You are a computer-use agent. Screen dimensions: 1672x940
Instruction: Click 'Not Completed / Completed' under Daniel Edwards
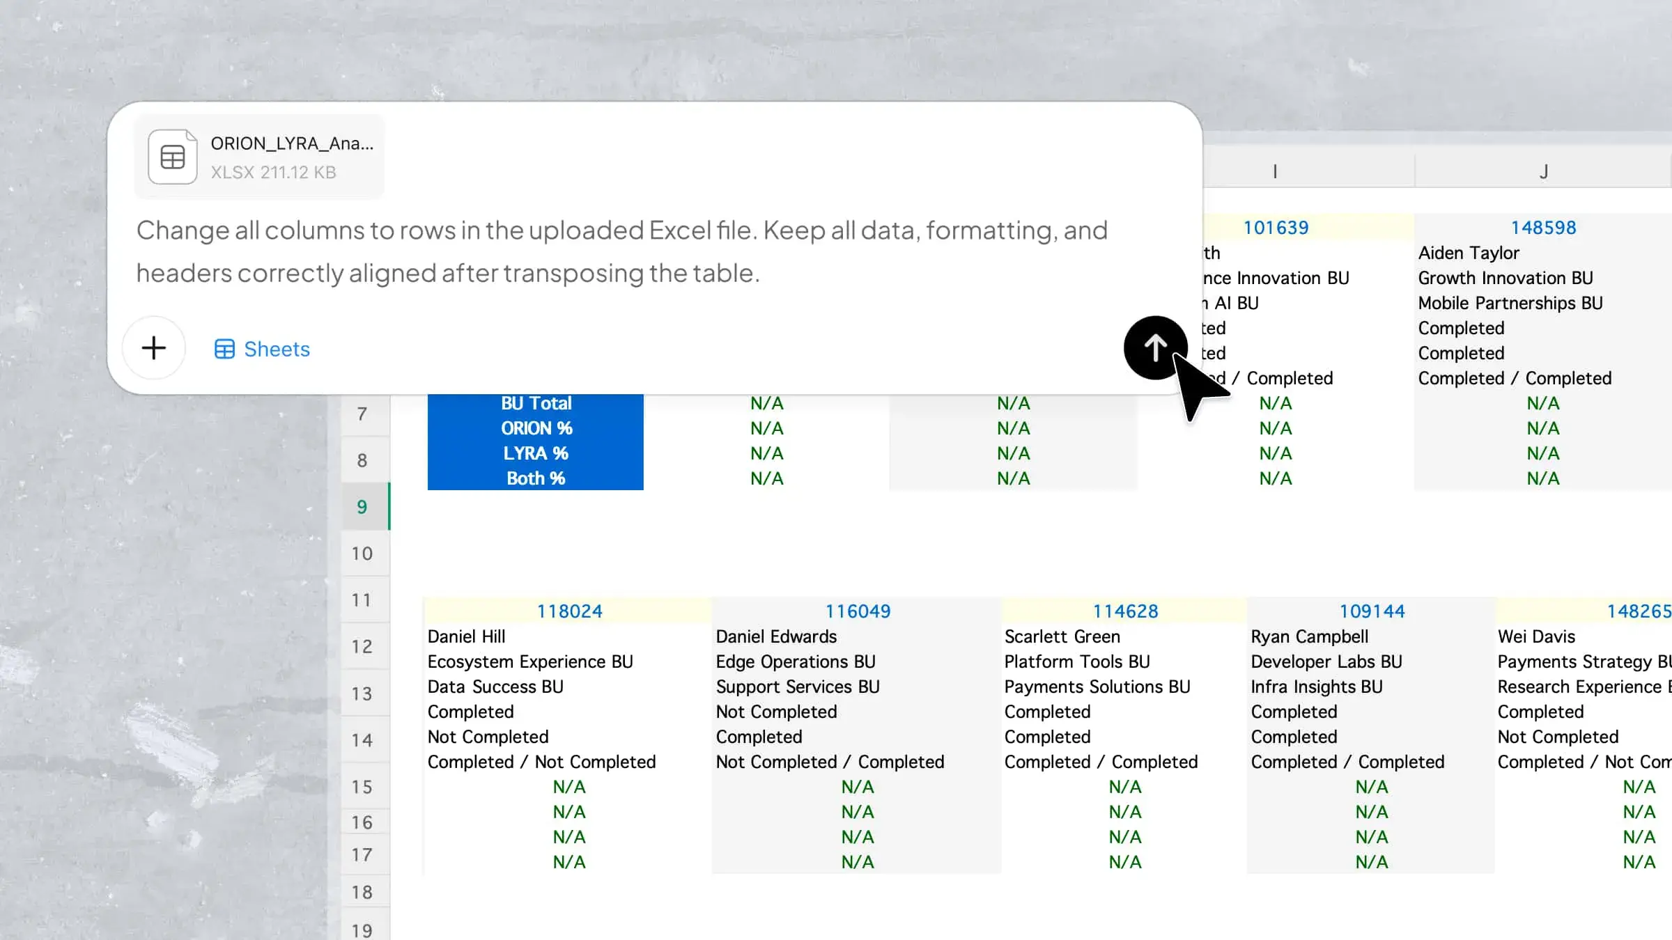[830, 762]
